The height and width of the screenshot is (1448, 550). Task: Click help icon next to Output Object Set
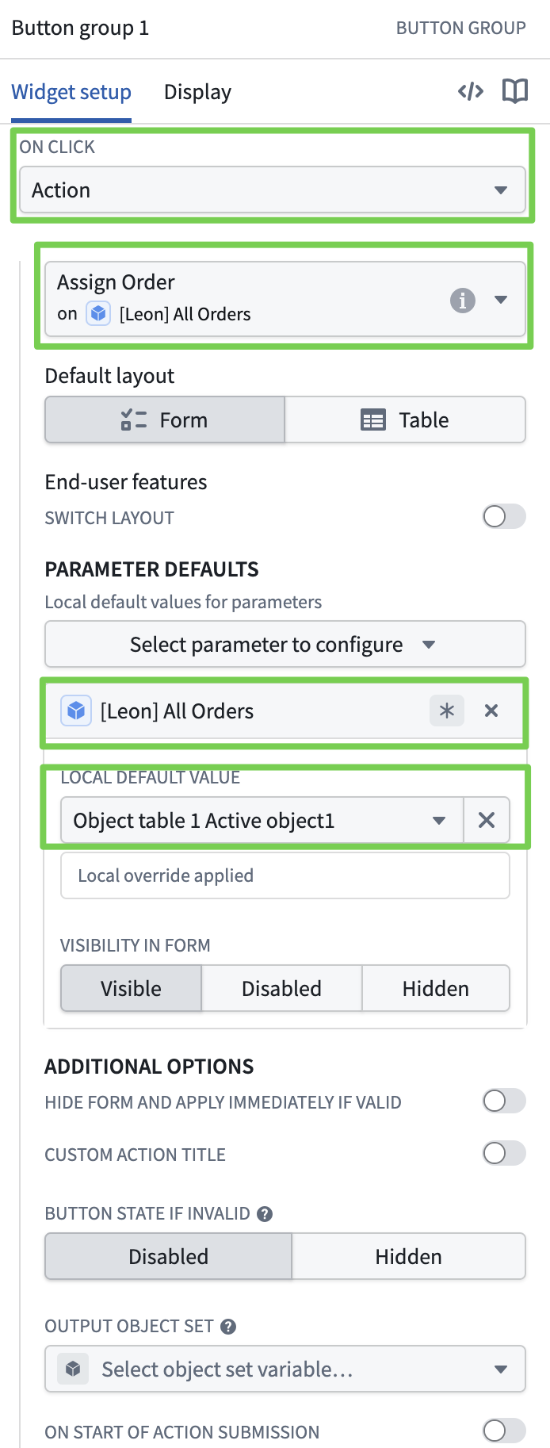point(228,1327)
